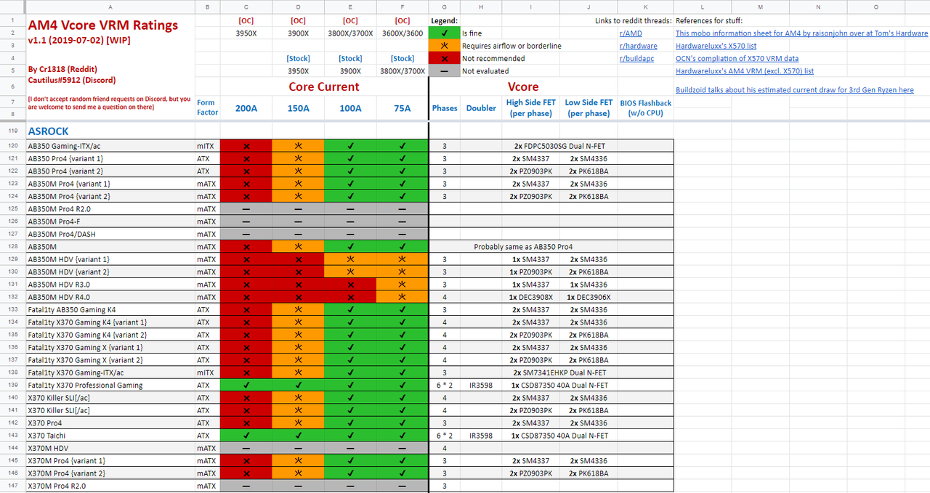Select row 119 header
The width and height of the screenshot is (930, 493).
(13, 131)
